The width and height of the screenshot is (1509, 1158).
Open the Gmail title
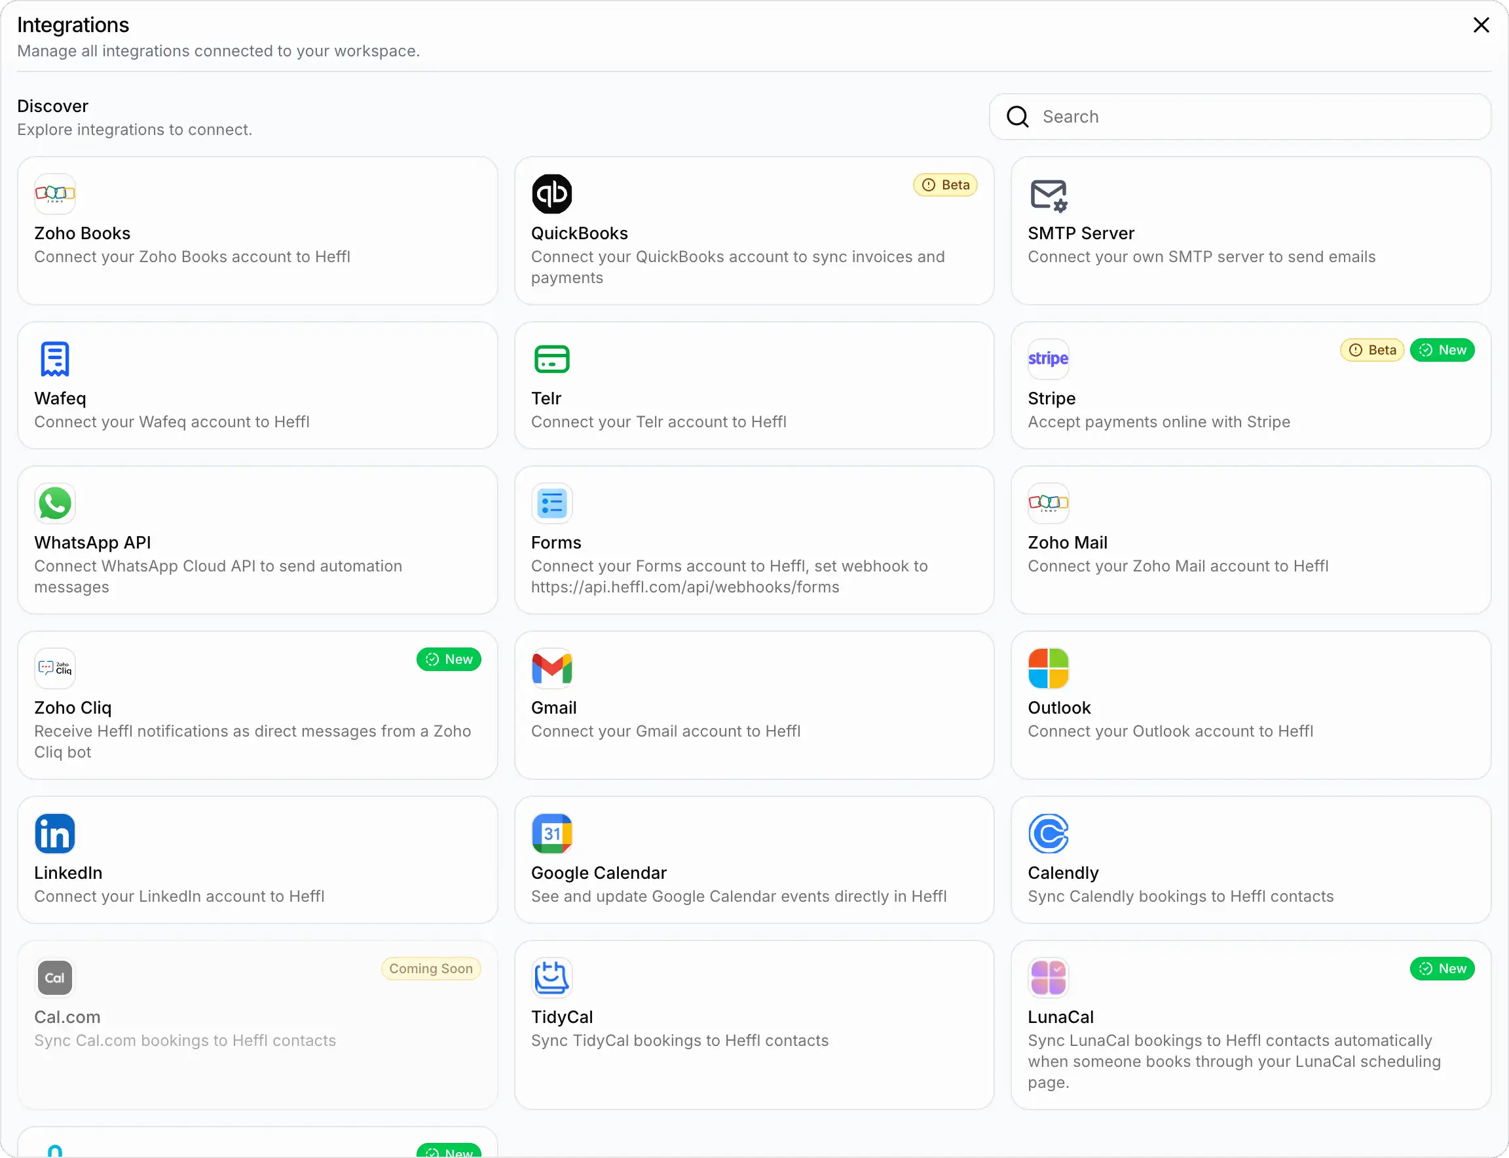(553, 708)
